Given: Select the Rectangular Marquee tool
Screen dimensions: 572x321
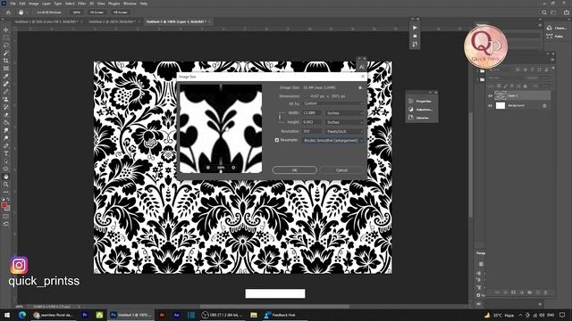Looking at the screenshot, I should pyautogui.click(x=6, y=37).
